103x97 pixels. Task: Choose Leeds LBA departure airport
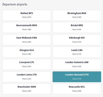coord(77,52)
